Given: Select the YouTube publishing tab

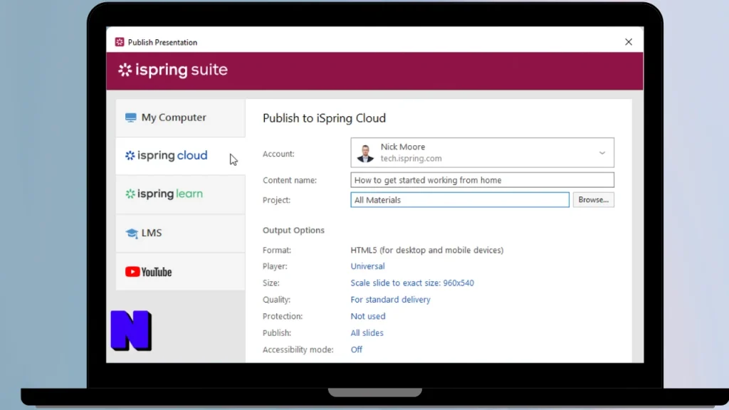Looking at the screenshot, I should 180,272.
